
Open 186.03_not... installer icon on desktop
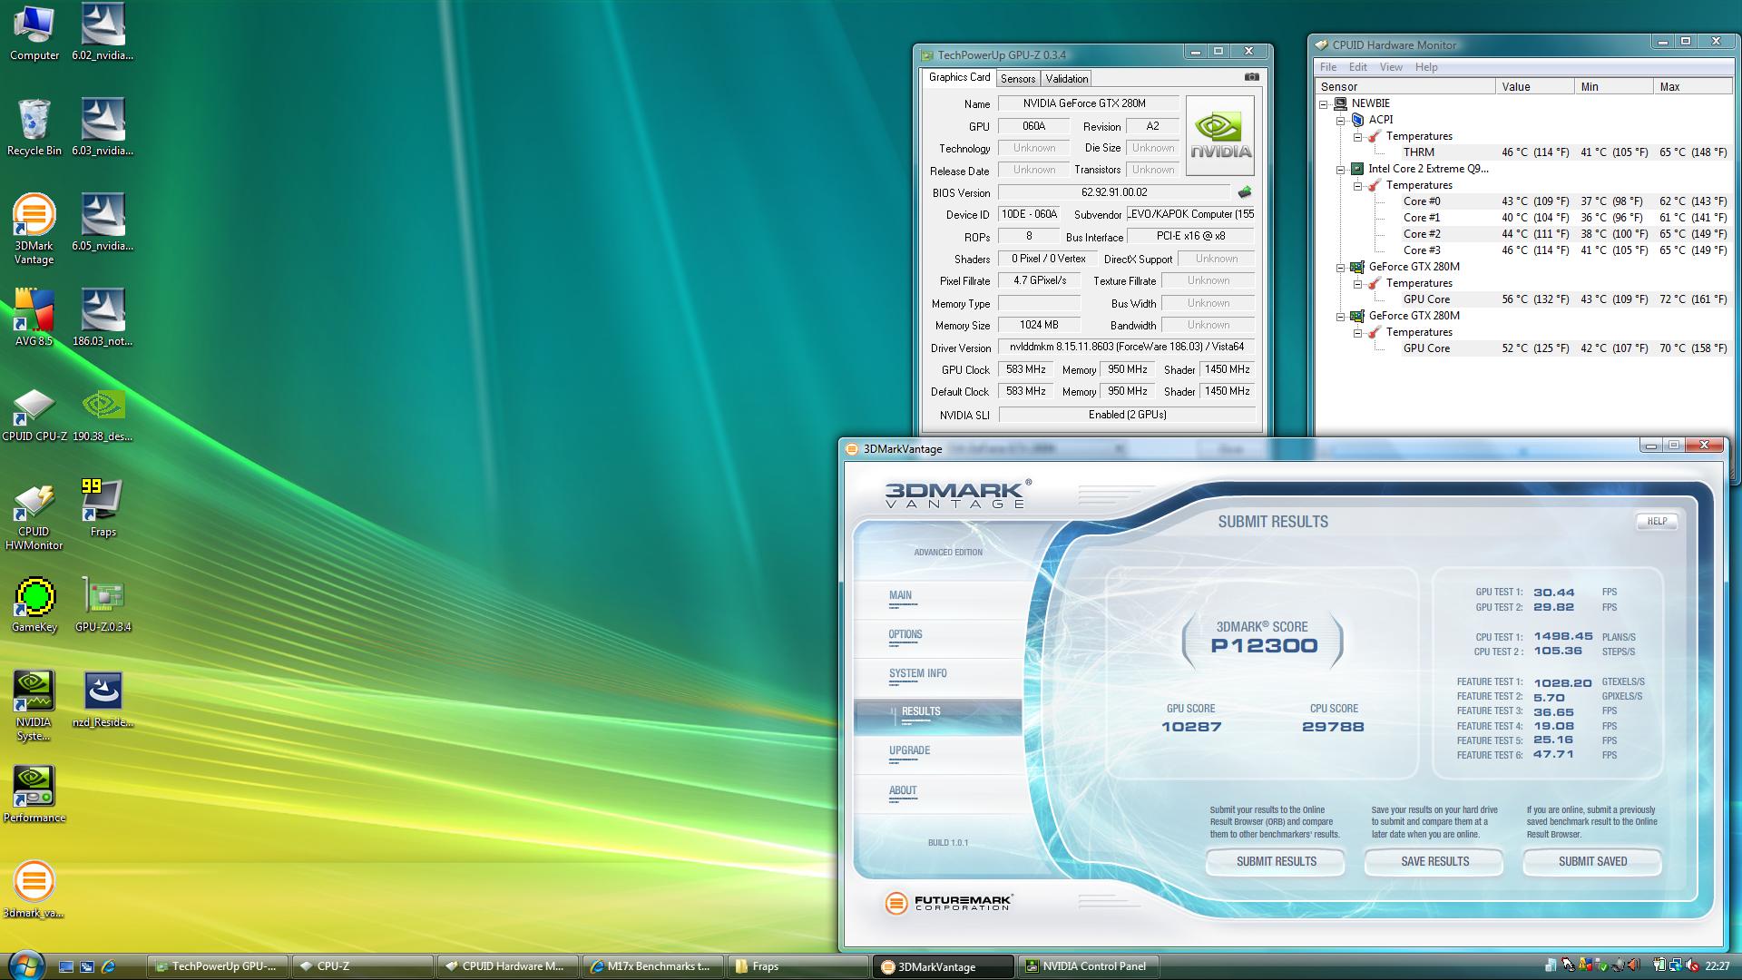coord(103,318)
